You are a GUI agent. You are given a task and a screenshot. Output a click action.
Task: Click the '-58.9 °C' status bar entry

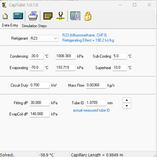tap(46, 155)
